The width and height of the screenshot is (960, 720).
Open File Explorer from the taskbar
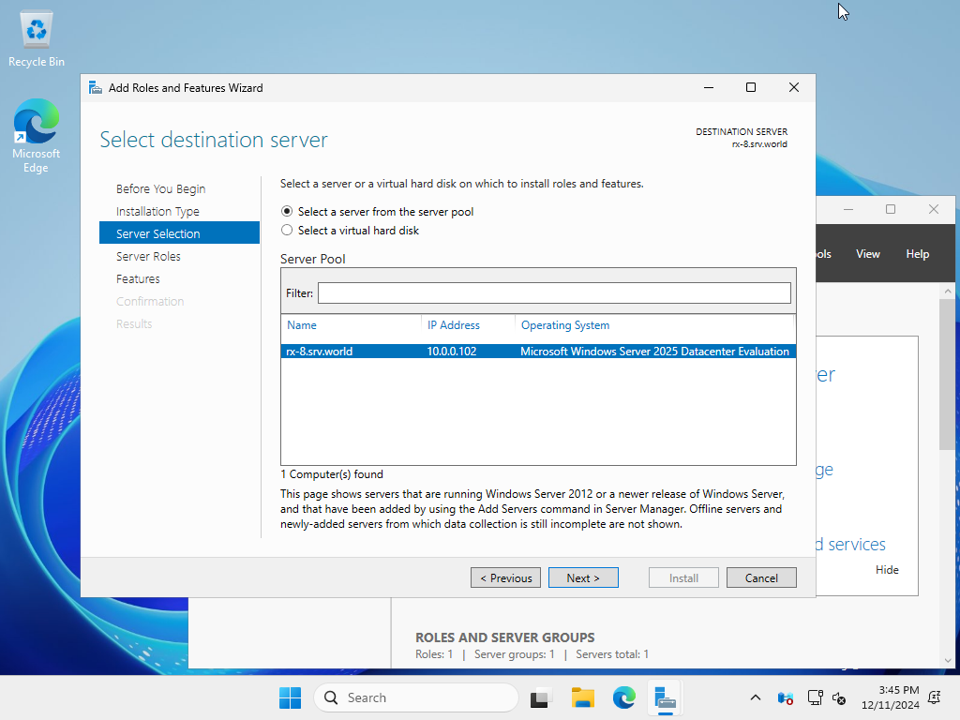[x=582, y=697]
